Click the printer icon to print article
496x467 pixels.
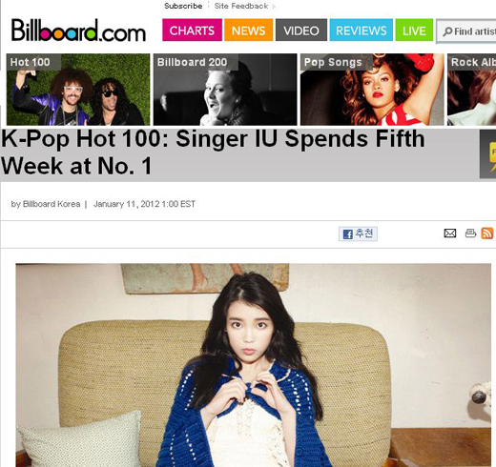[470, 233]
